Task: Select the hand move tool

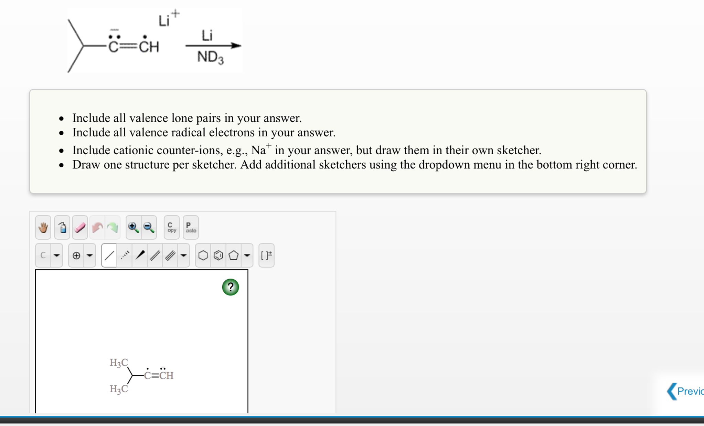Action: (x=43, y=227)
